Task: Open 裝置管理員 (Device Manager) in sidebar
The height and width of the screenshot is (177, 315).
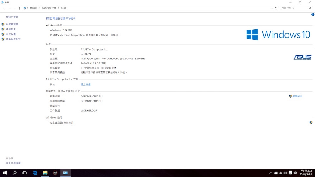Action: 12,24
